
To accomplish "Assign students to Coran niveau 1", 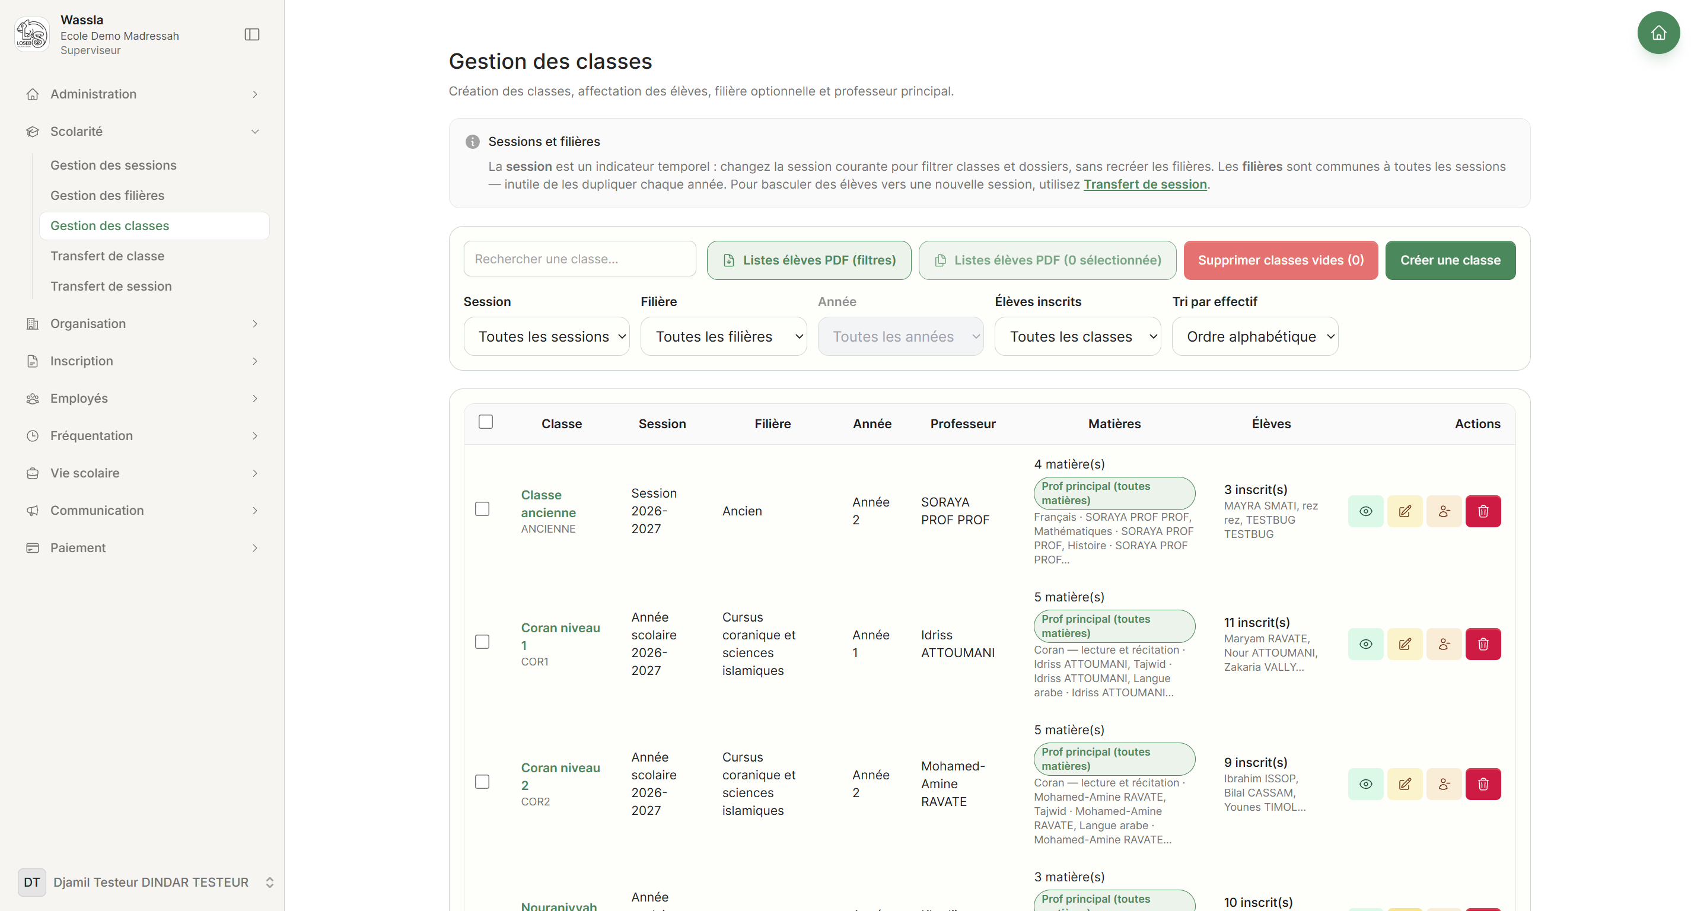I will pos(1444,644).
